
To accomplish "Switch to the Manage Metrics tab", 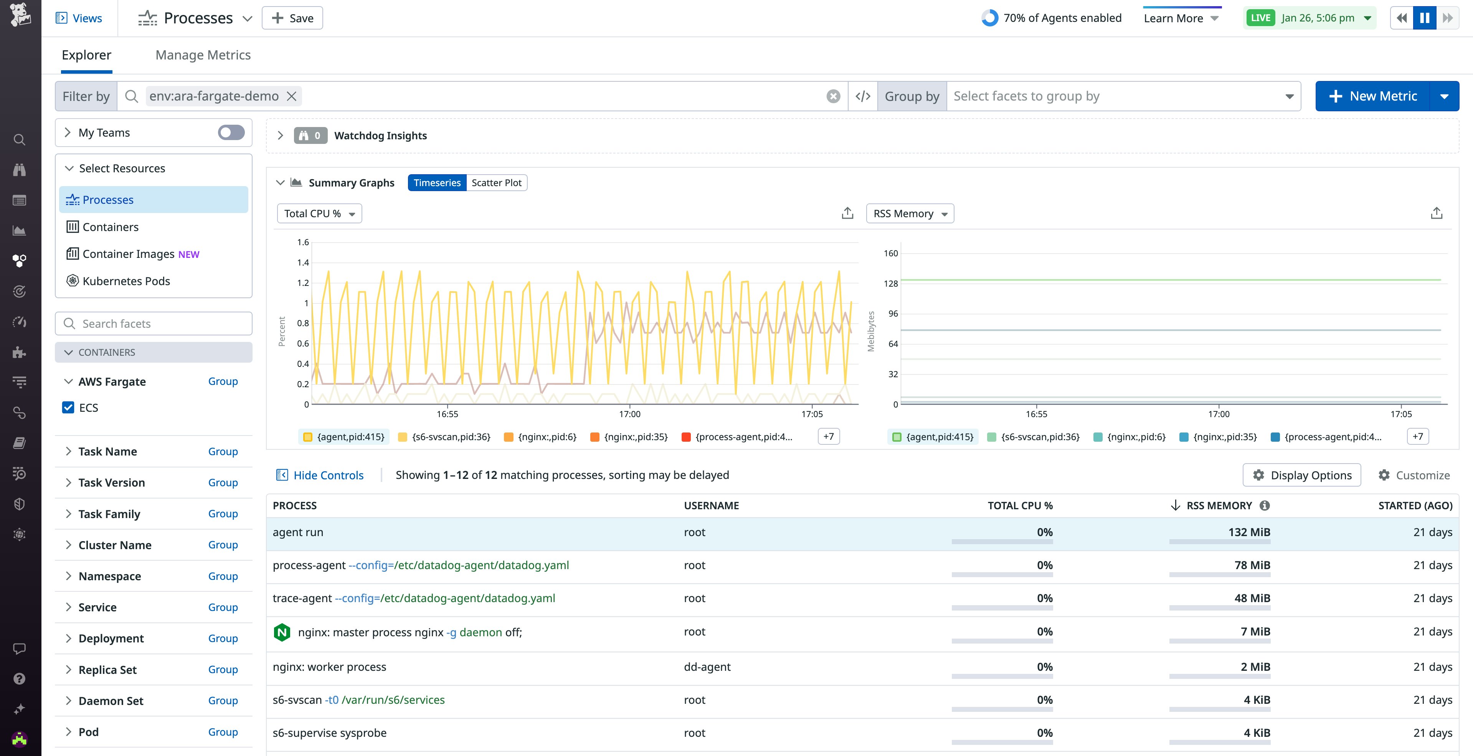I will 203,55.
